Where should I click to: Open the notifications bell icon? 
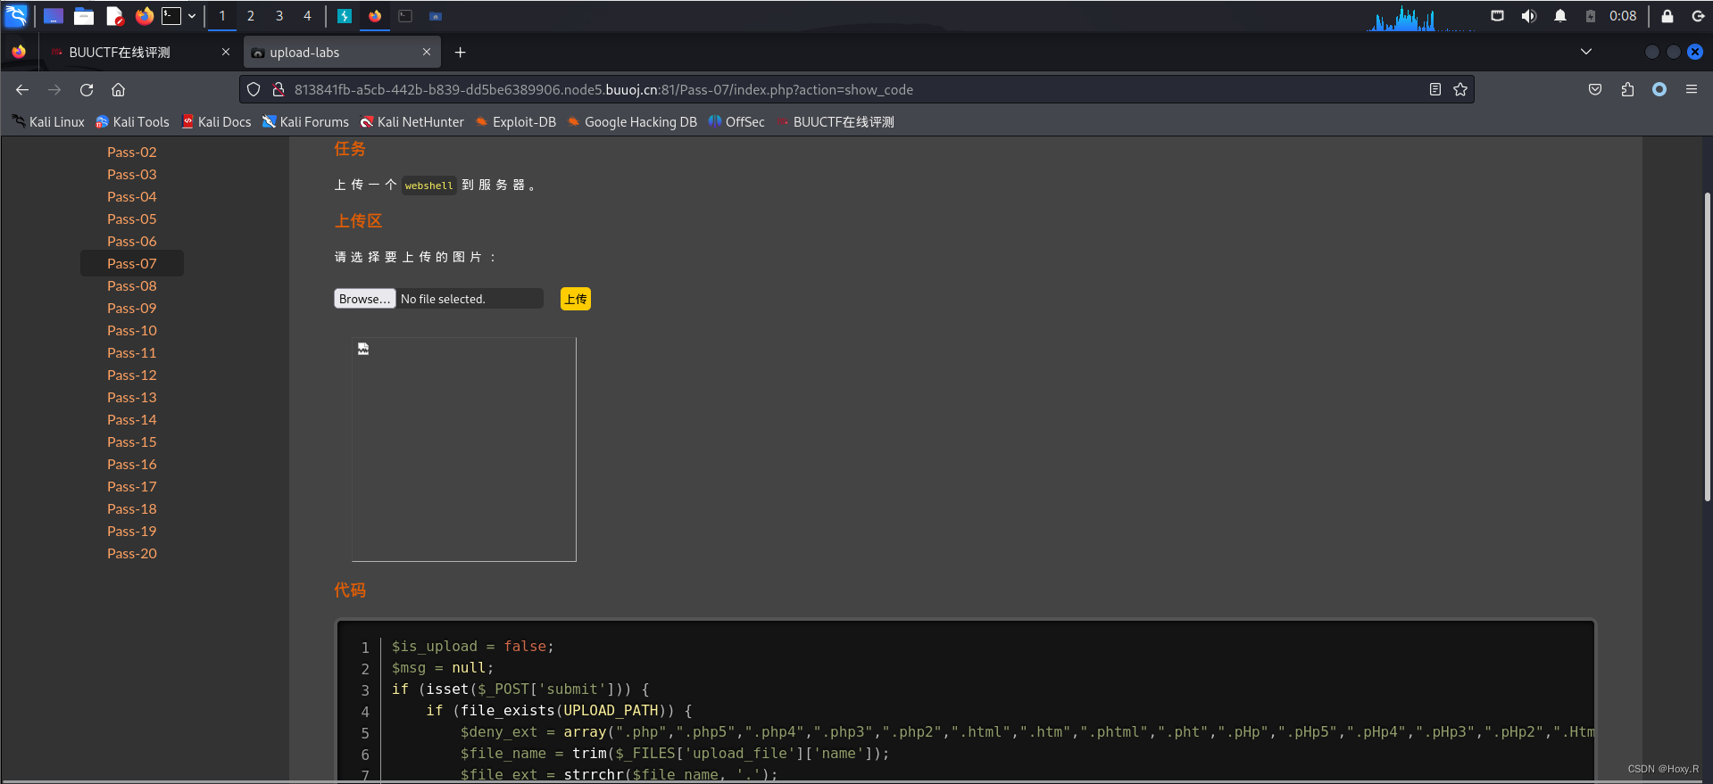click(1560, 16)
